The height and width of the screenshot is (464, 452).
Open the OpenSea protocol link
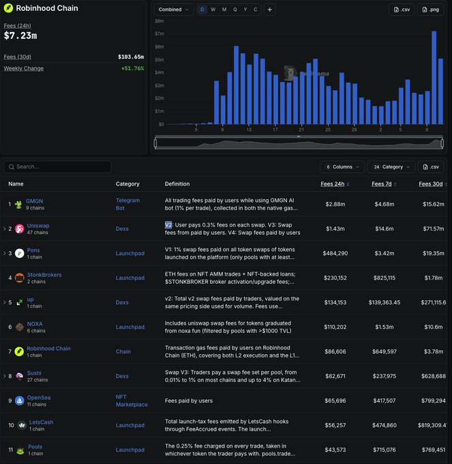click(39, 397)
